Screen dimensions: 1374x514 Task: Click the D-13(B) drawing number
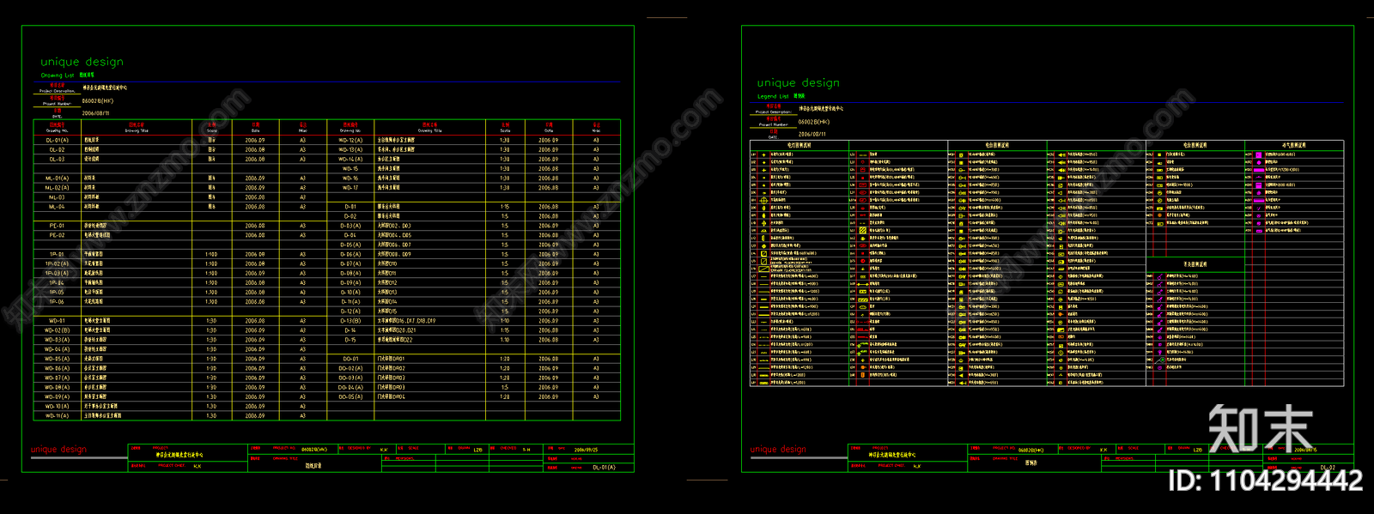click(x=350, y=321)
